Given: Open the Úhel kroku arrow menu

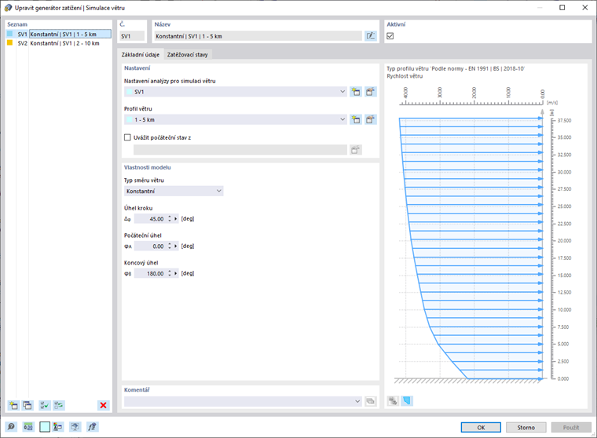Looking at the screenshot, I should coord(175,219).
